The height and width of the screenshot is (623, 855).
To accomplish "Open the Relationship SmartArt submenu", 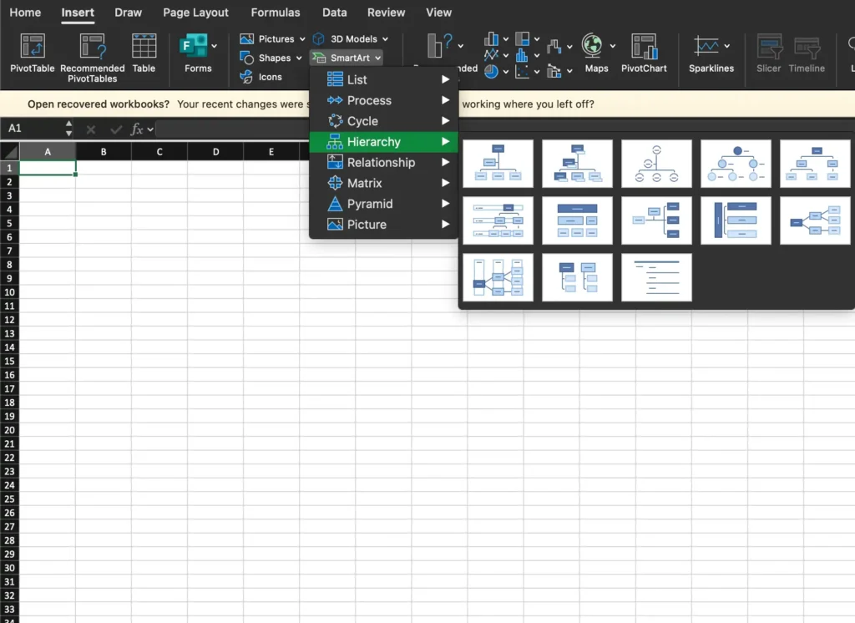I will point(383,163).
